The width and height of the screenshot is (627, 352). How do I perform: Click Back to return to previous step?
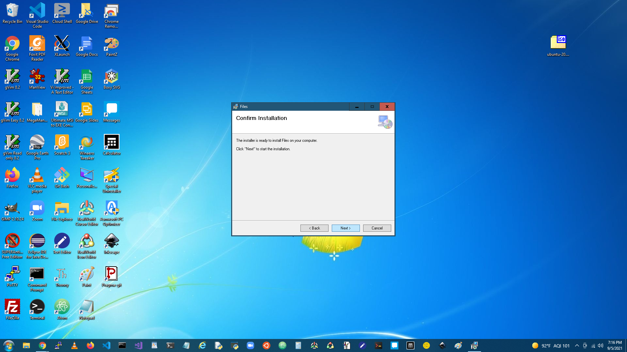(314, 228)
